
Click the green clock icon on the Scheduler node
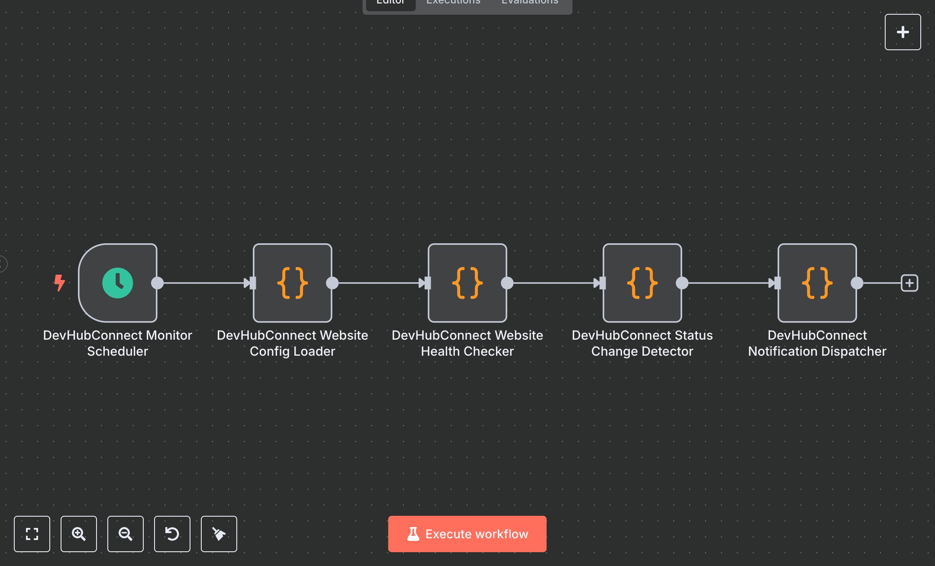tap(117, 283)
